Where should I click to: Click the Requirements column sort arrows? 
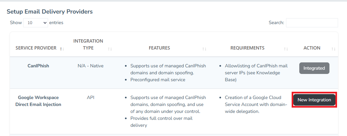pos(286,49)
